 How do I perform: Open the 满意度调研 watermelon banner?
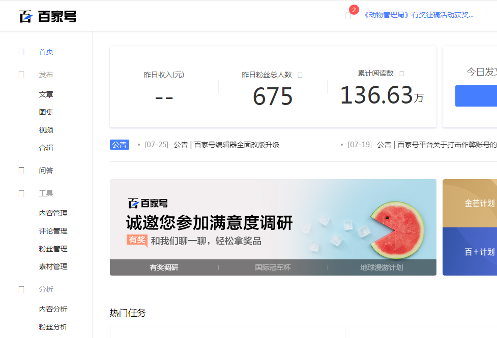pos(273,219)
